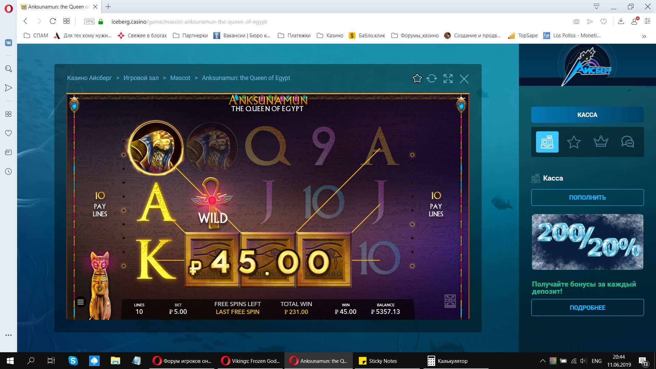Follow the Игровой зал breadcrumb link

coord(141,78)
